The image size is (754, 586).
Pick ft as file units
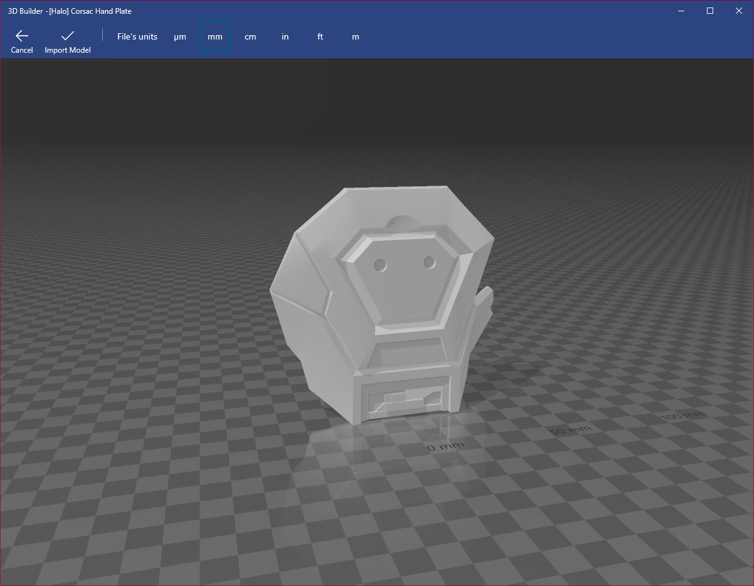pos(321,36)
